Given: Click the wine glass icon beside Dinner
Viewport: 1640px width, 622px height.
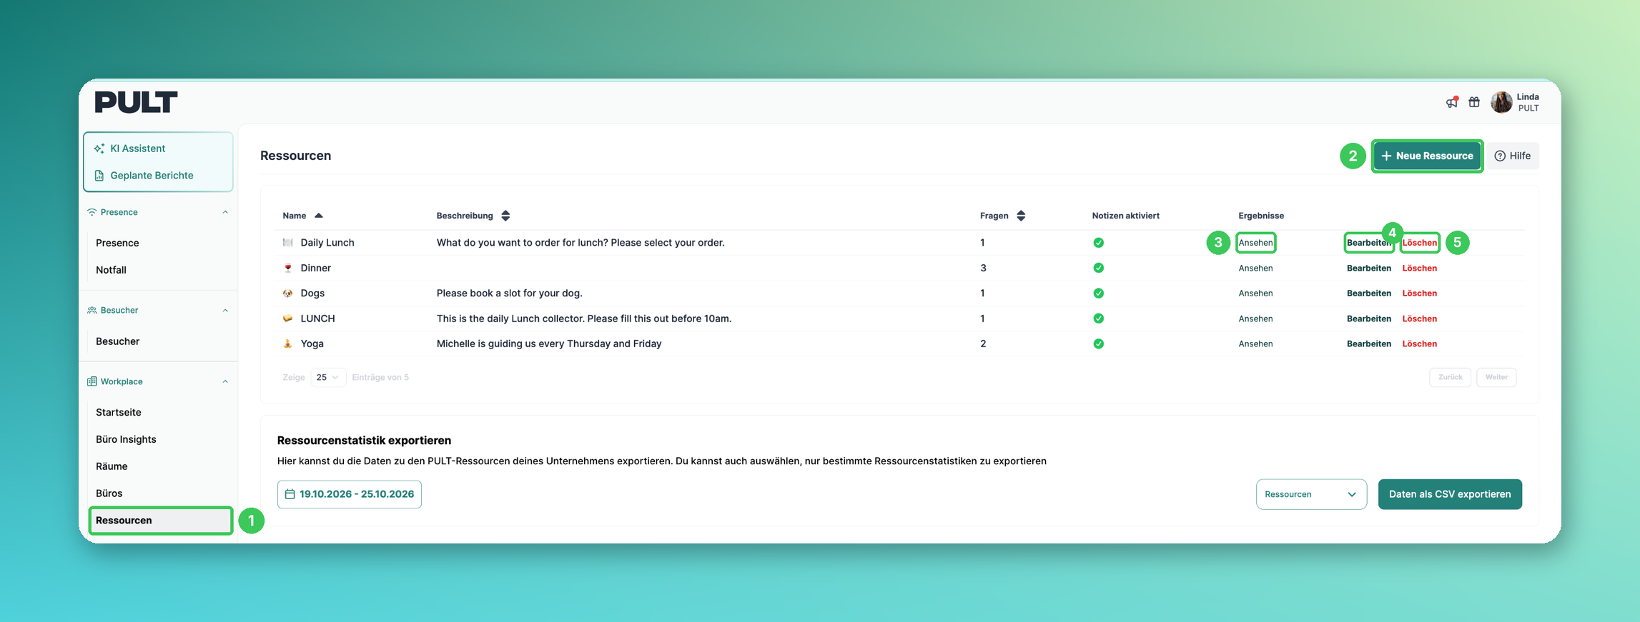Looking at the screenshot, I should click(x=287, y=268).
